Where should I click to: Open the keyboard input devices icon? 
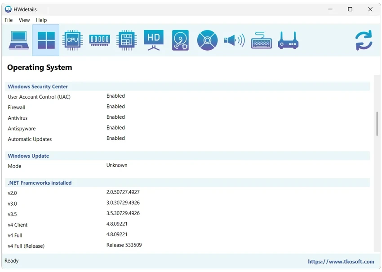(x=262, y=40)
